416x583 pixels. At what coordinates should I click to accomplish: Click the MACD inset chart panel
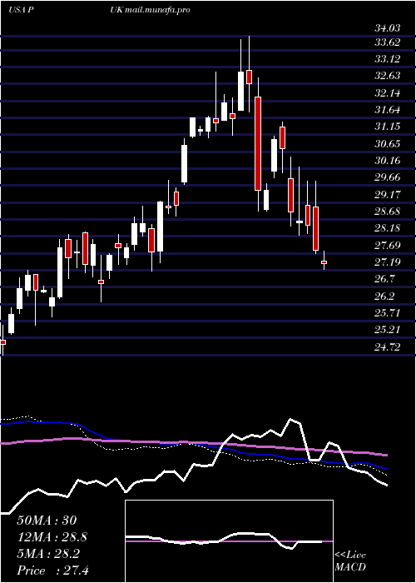[x=229, y=541]
